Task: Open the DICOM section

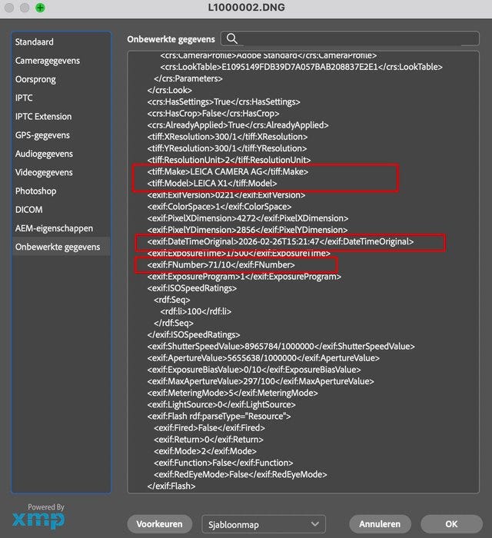Action: coord(29,210)
